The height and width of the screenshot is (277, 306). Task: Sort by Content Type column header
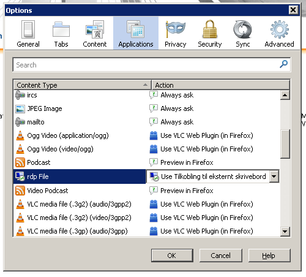[82, 85]
